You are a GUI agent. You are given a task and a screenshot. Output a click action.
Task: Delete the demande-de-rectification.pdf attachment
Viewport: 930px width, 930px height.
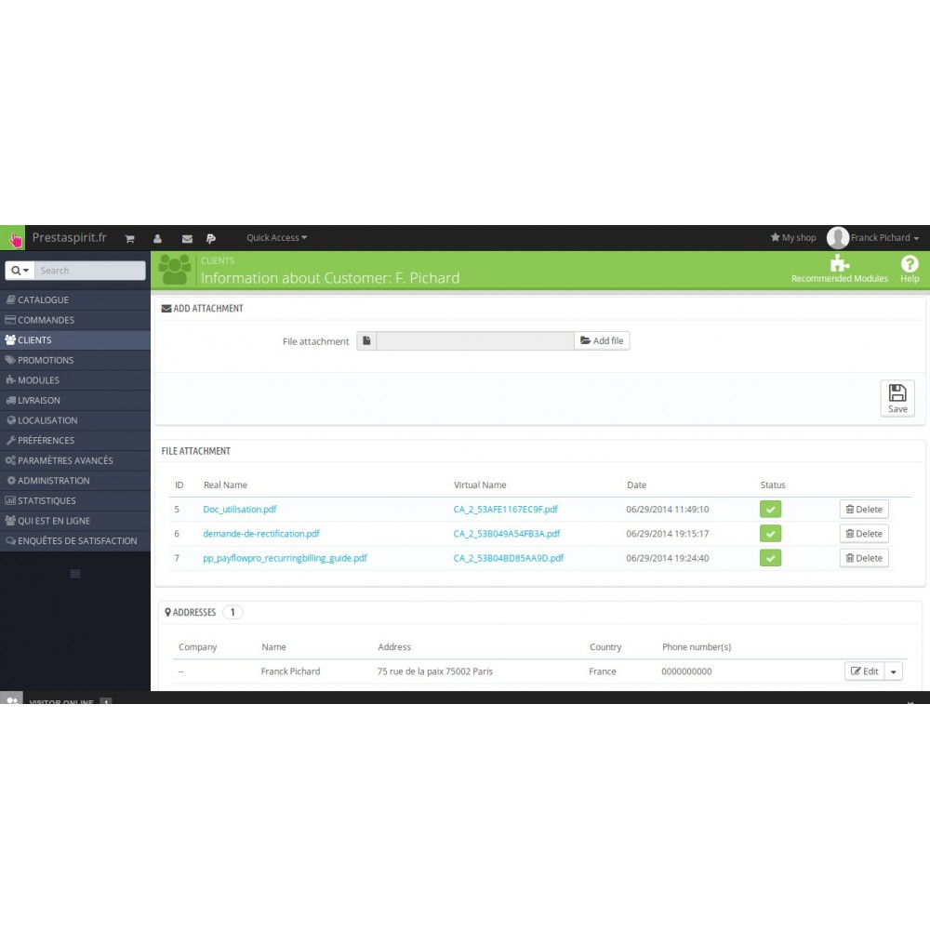tap(864, 534)
